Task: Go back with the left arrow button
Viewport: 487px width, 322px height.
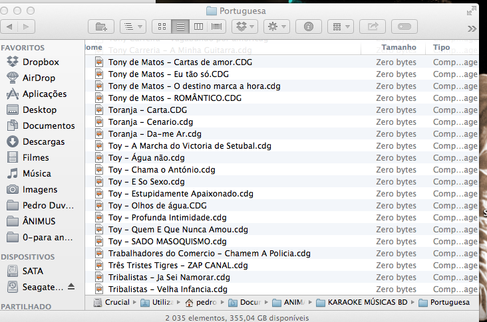Action: tap(10, 27)
